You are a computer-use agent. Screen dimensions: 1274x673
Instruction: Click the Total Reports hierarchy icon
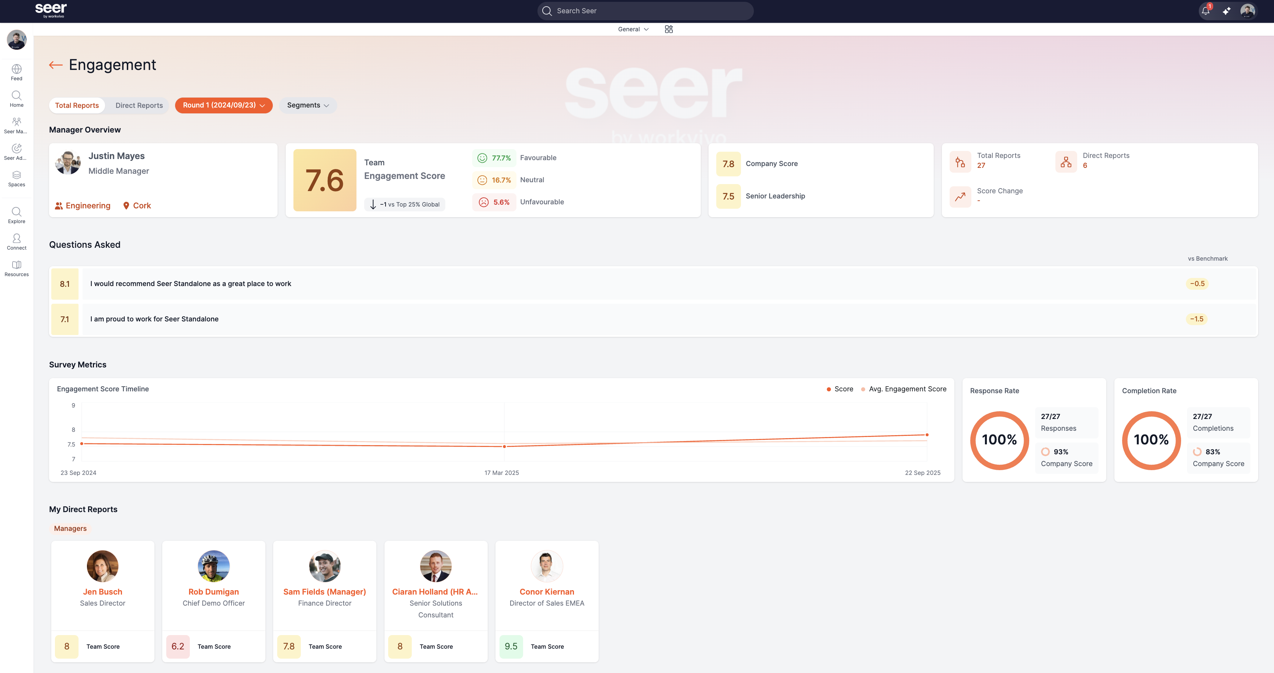pyautogui.click(x=960, y=162)
